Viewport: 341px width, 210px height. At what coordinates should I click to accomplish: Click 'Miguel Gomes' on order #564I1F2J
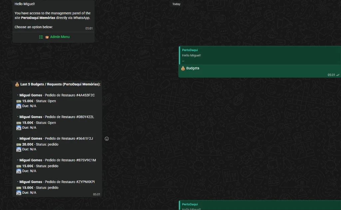point(31,138)
